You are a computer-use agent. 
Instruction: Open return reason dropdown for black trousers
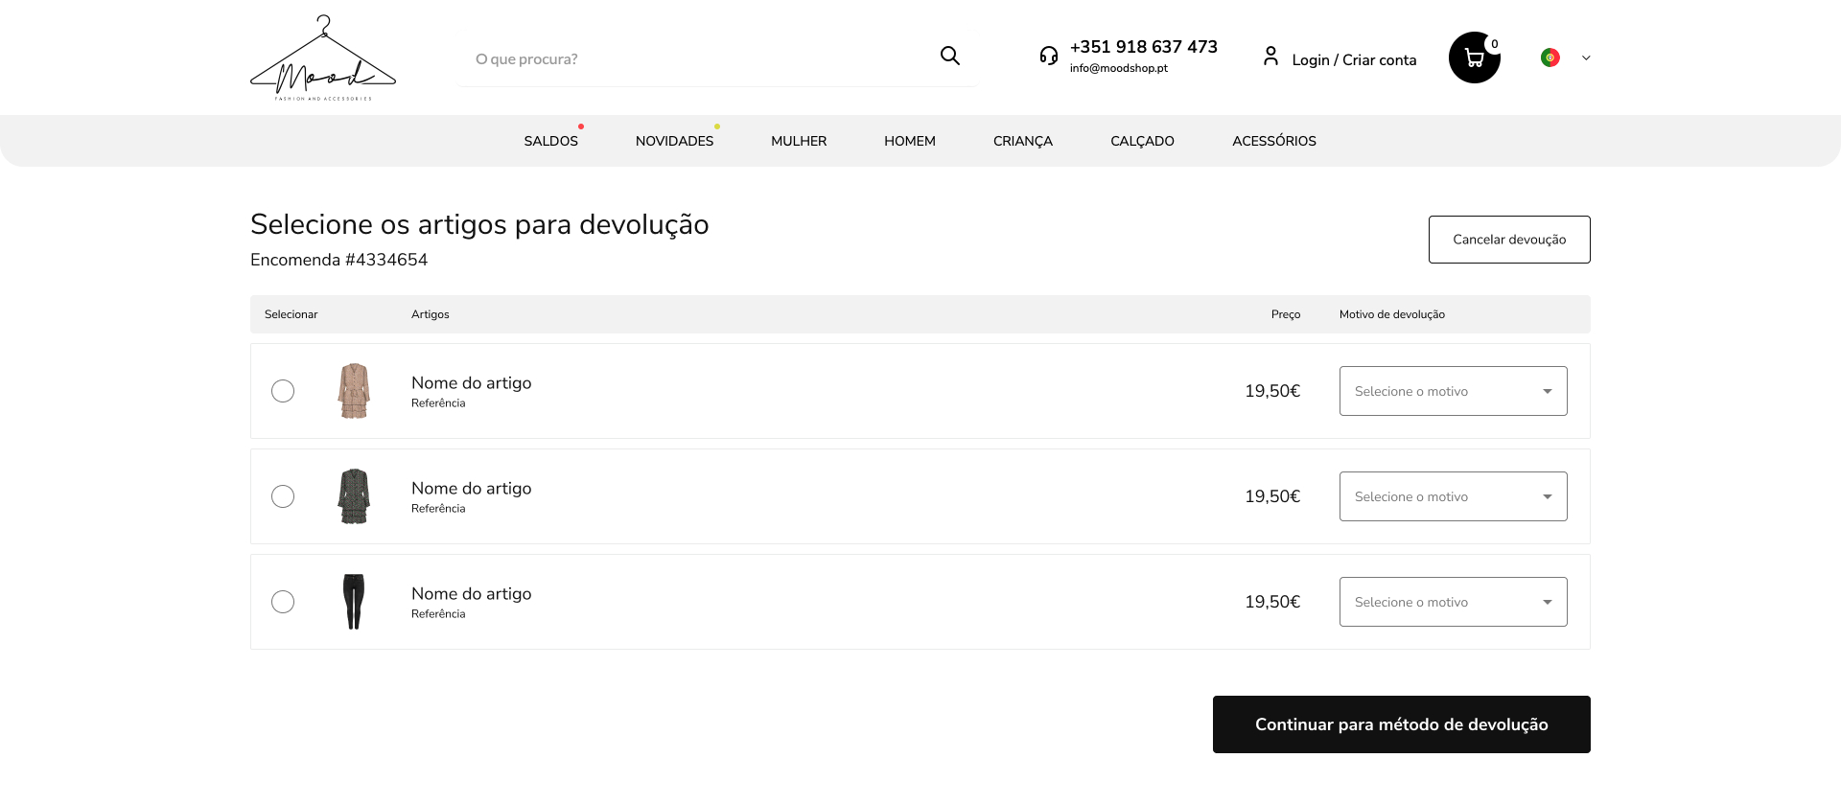click(x=1454, y=602)
